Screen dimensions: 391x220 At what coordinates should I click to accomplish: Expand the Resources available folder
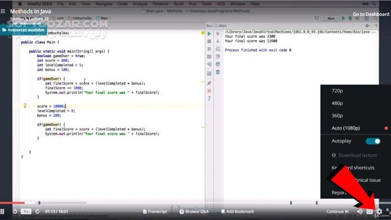click(x=26, y=30)
